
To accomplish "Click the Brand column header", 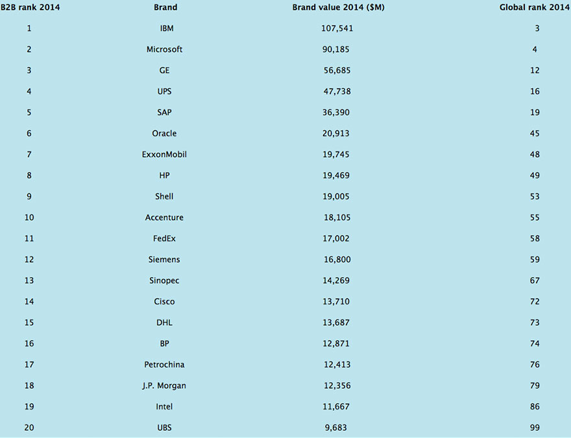I will point(165,7).
